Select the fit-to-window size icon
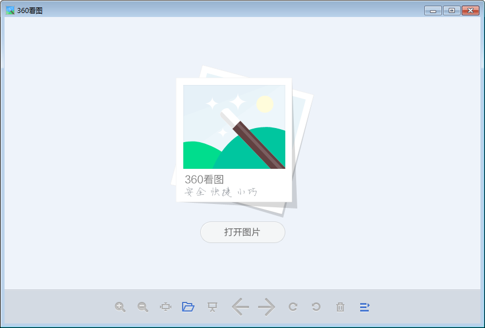 tap(166, 307)
